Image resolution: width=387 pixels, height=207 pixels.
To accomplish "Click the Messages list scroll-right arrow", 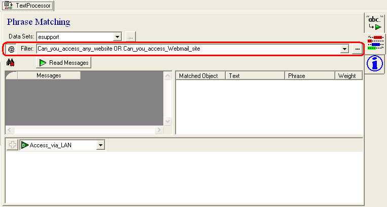I will click(159, 130).
